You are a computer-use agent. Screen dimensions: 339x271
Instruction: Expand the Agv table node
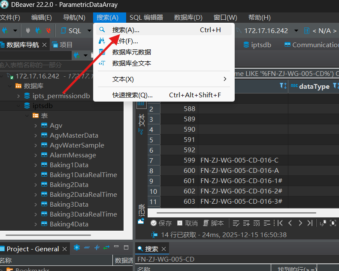[x=36, y=126]
